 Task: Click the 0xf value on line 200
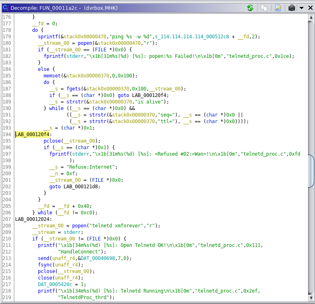point(71,174)
